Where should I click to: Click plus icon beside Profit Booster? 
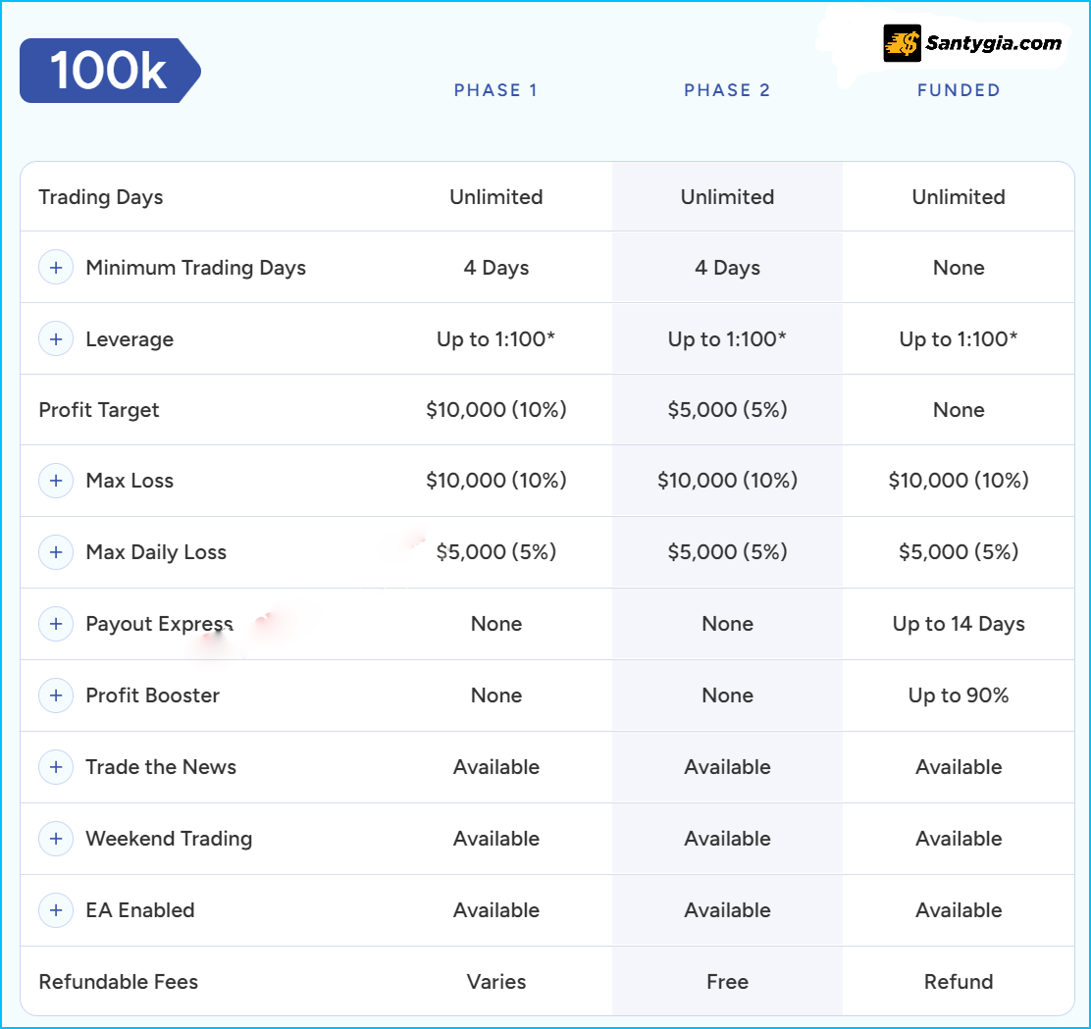point(56,695)
